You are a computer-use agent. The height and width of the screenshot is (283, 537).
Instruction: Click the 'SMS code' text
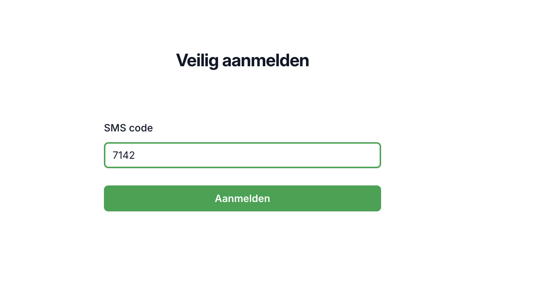point(128,128)
